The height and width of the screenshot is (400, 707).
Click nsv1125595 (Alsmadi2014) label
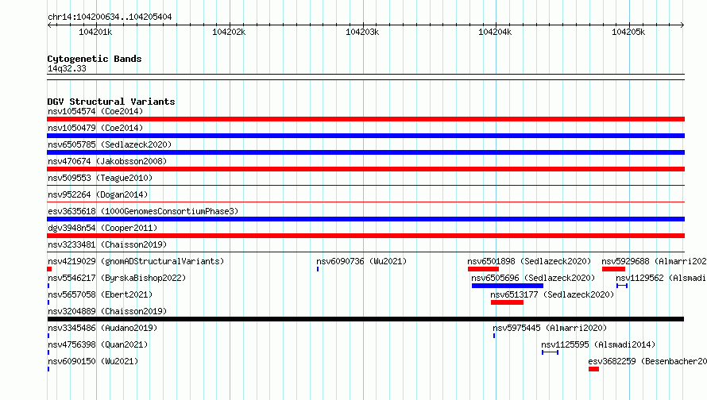(598, 344)
